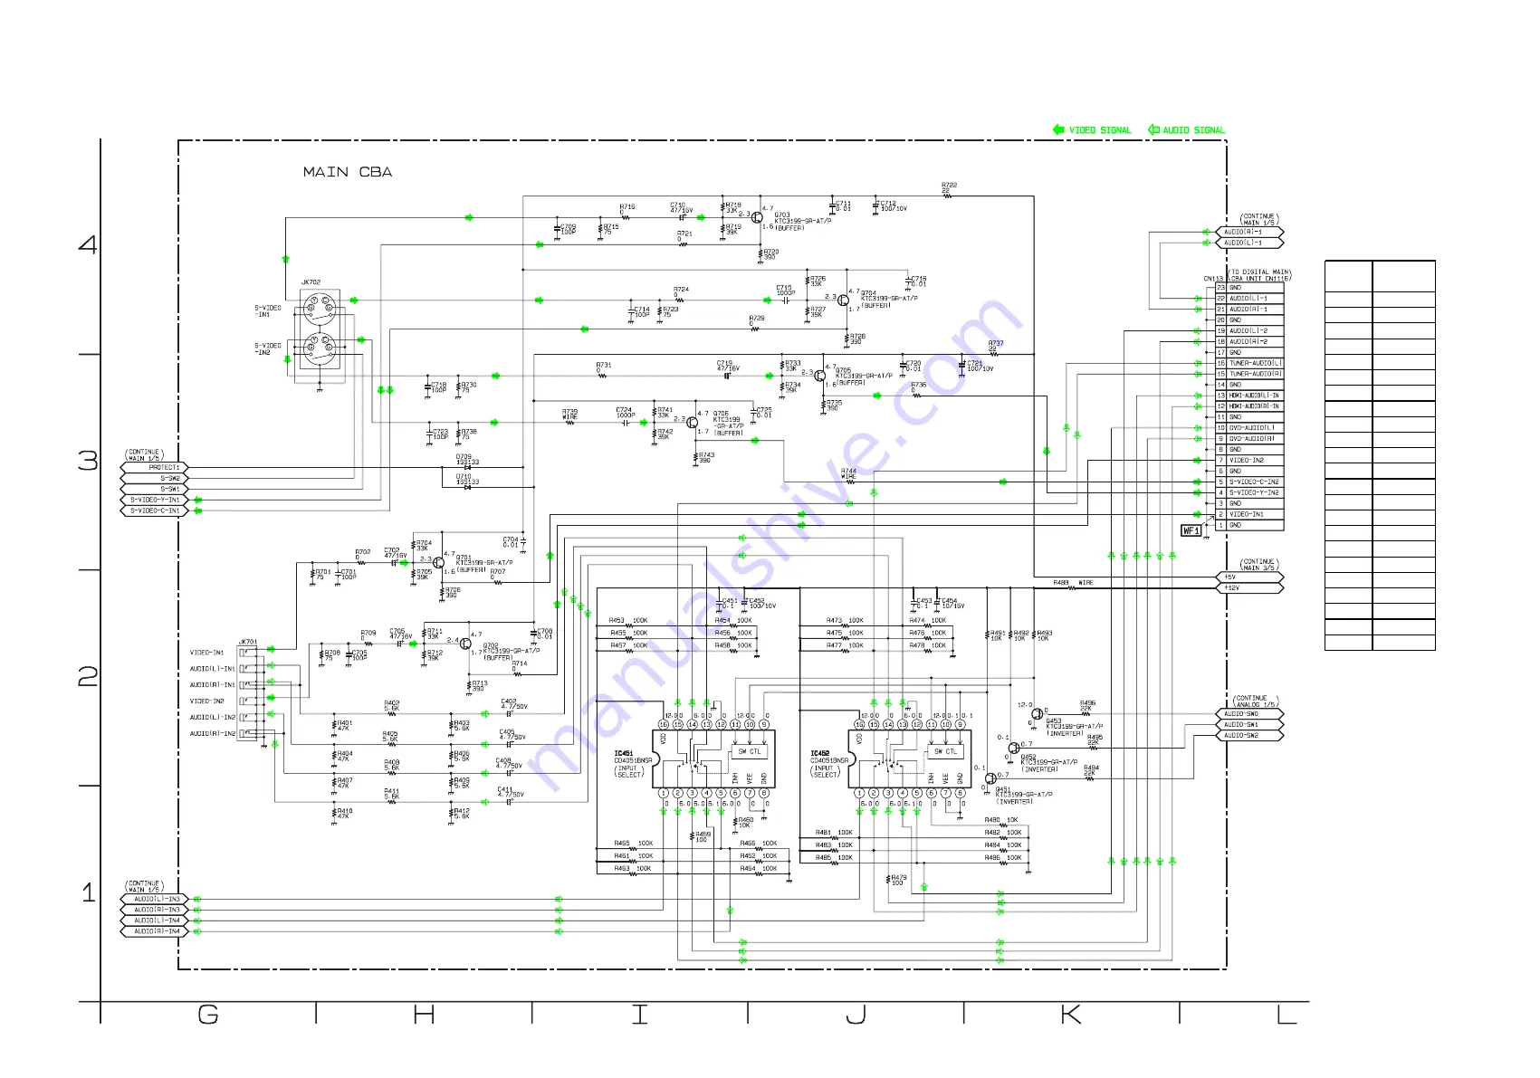Image resolution: width=1540 pixels, height=1078 pixels.
Task: Click the R744 WIRE label
Action: (848, 473)
